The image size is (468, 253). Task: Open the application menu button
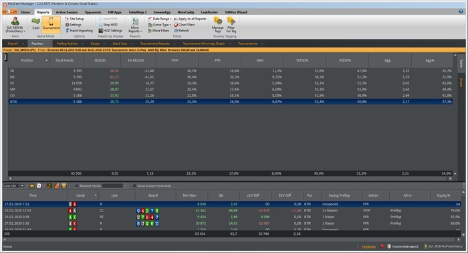10,11
